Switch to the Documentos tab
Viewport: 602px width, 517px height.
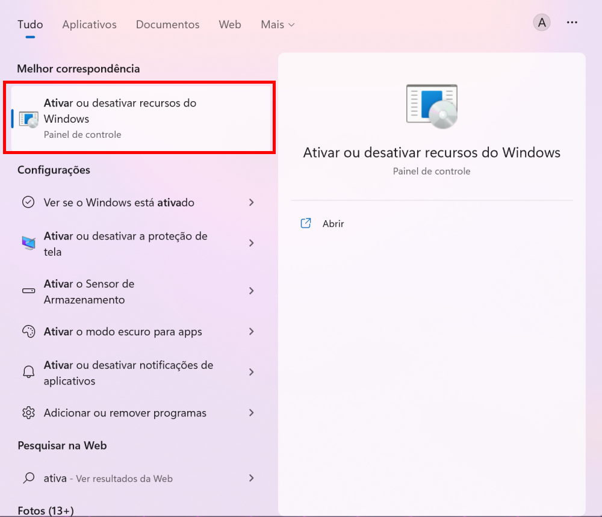coord(168,25)
